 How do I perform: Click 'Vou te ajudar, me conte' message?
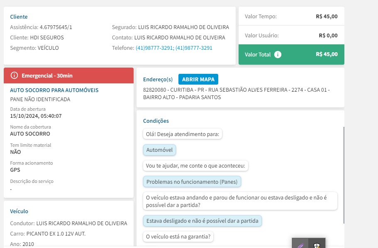point(195,166)
